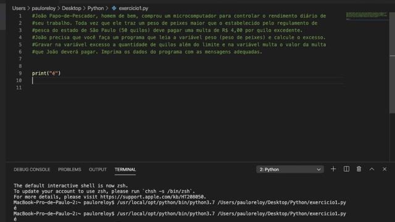Viewport: 395px width, 222px height.
Task: Close the terminal panel
Action: (x=385, y=169)
